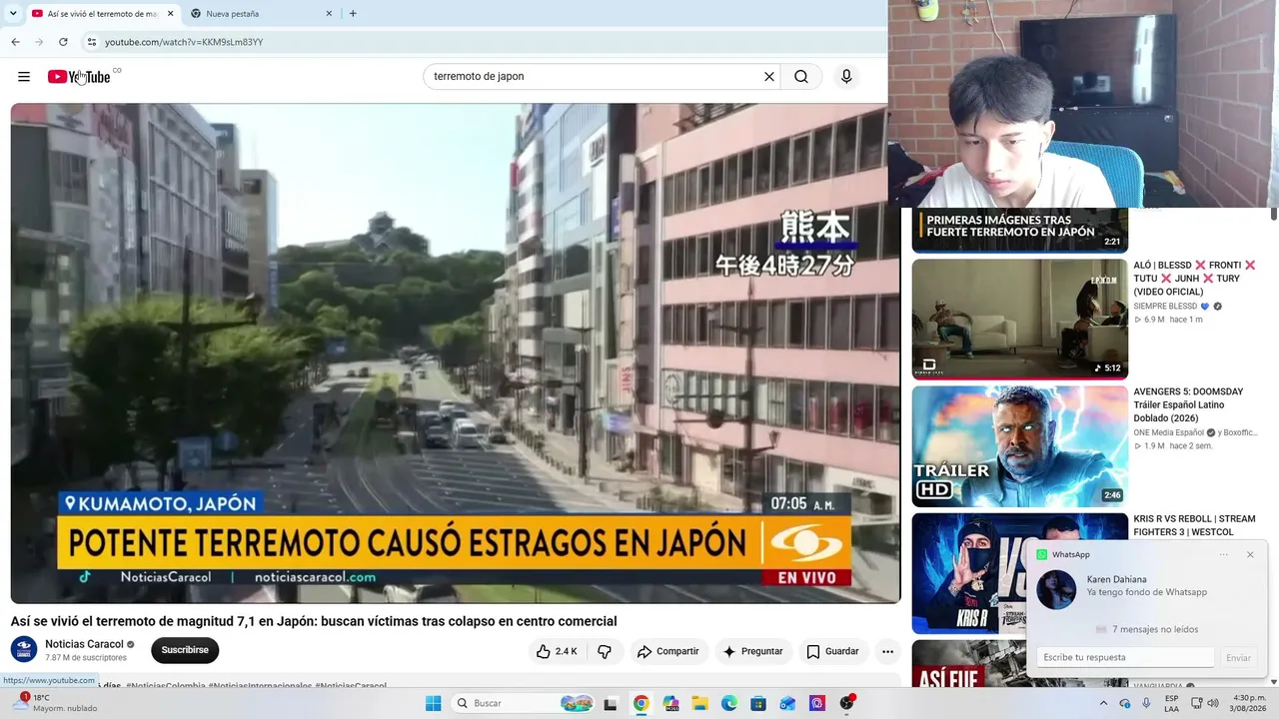The image size is (1279, 719).
Task: Open the purple headphone app on taskbar
Action: point(817,703)
